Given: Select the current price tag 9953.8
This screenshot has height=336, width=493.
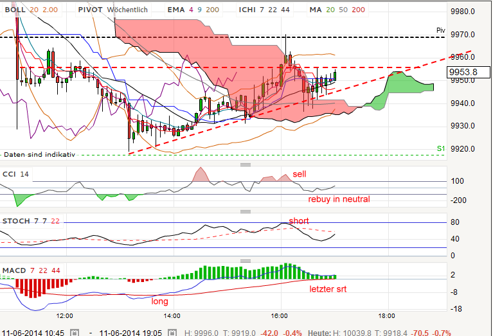Looking at the screenshot, I should pos(468,72).
